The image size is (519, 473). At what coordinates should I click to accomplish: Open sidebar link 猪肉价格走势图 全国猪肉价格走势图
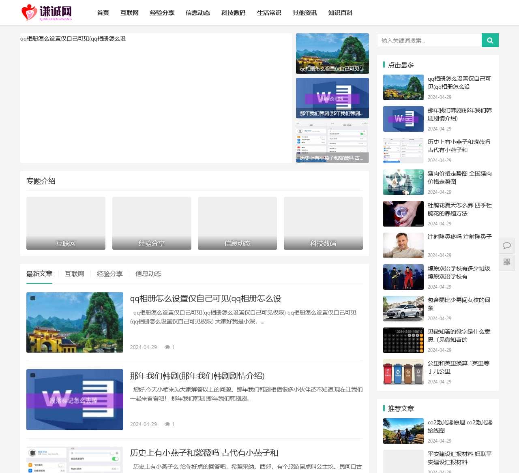coord(460,178)
